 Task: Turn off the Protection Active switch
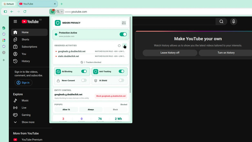click(123, 34)
